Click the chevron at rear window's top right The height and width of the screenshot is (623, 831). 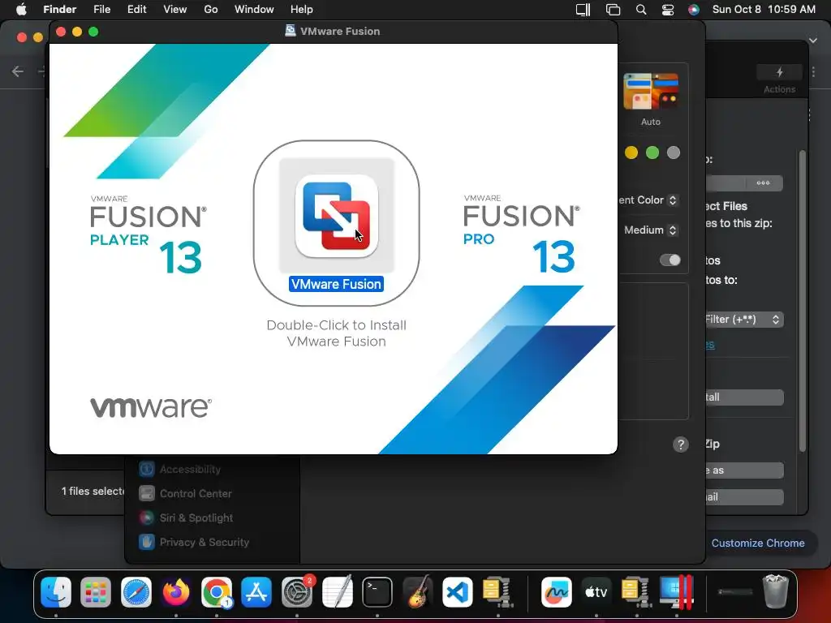coord(813,41)
